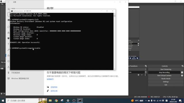
Task: Toggle 英 input language indicator
Action: [163, 100]
